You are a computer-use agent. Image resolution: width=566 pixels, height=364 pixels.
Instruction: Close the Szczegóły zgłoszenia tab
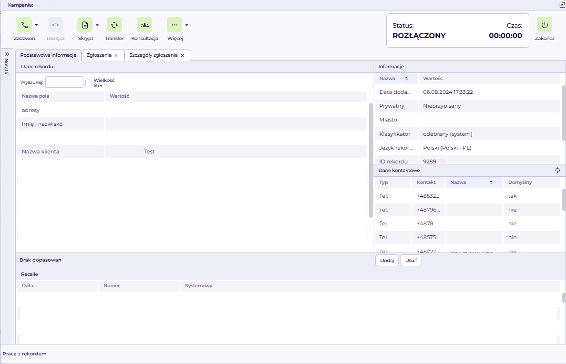point(182,56)
